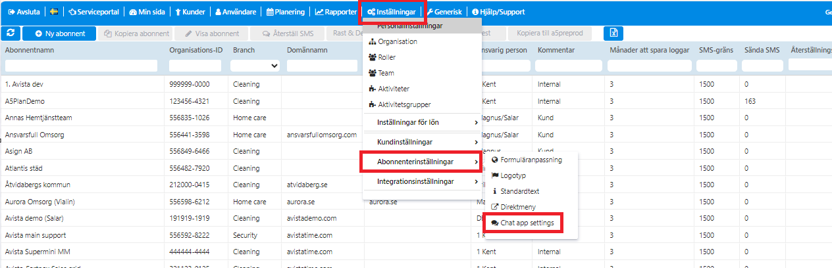The width and height of the screenshot is (832, 268).
Task: Open the Inställningar menu
Action: tap(391, 12)
